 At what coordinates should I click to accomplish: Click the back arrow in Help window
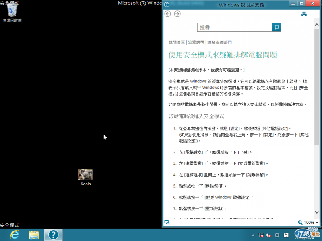coord(167,14)
